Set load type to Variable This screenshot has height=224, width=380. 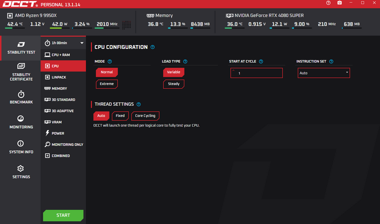[x=173, y=72]
